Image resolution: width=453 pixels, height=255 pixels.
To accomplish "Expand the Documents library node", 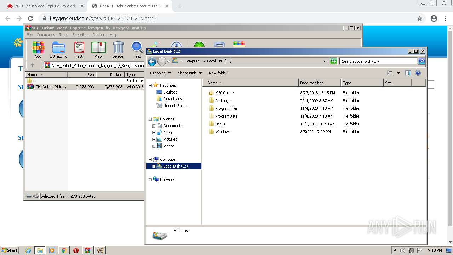I will [x=154, y=126].
